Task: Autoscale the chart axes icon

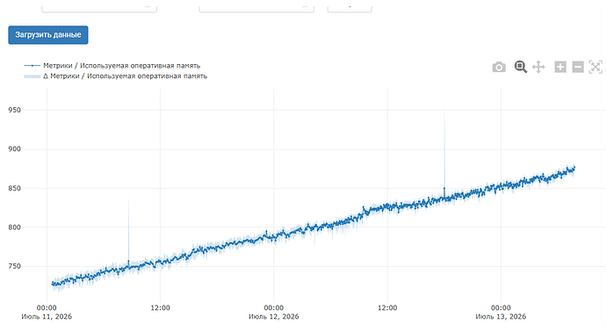Action: [x=595, y=67]
